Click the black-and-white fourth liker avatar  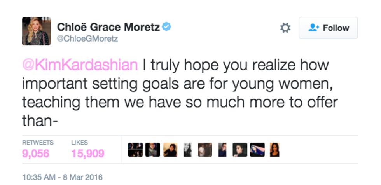click(x=187, y=150)
